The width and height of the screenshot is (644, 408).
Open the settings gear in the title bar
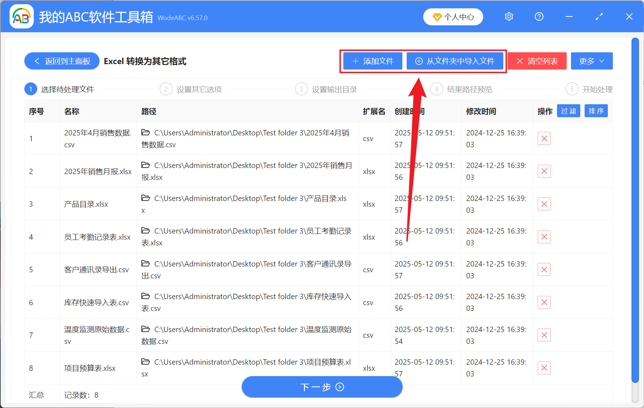click(x=509, y=16)
